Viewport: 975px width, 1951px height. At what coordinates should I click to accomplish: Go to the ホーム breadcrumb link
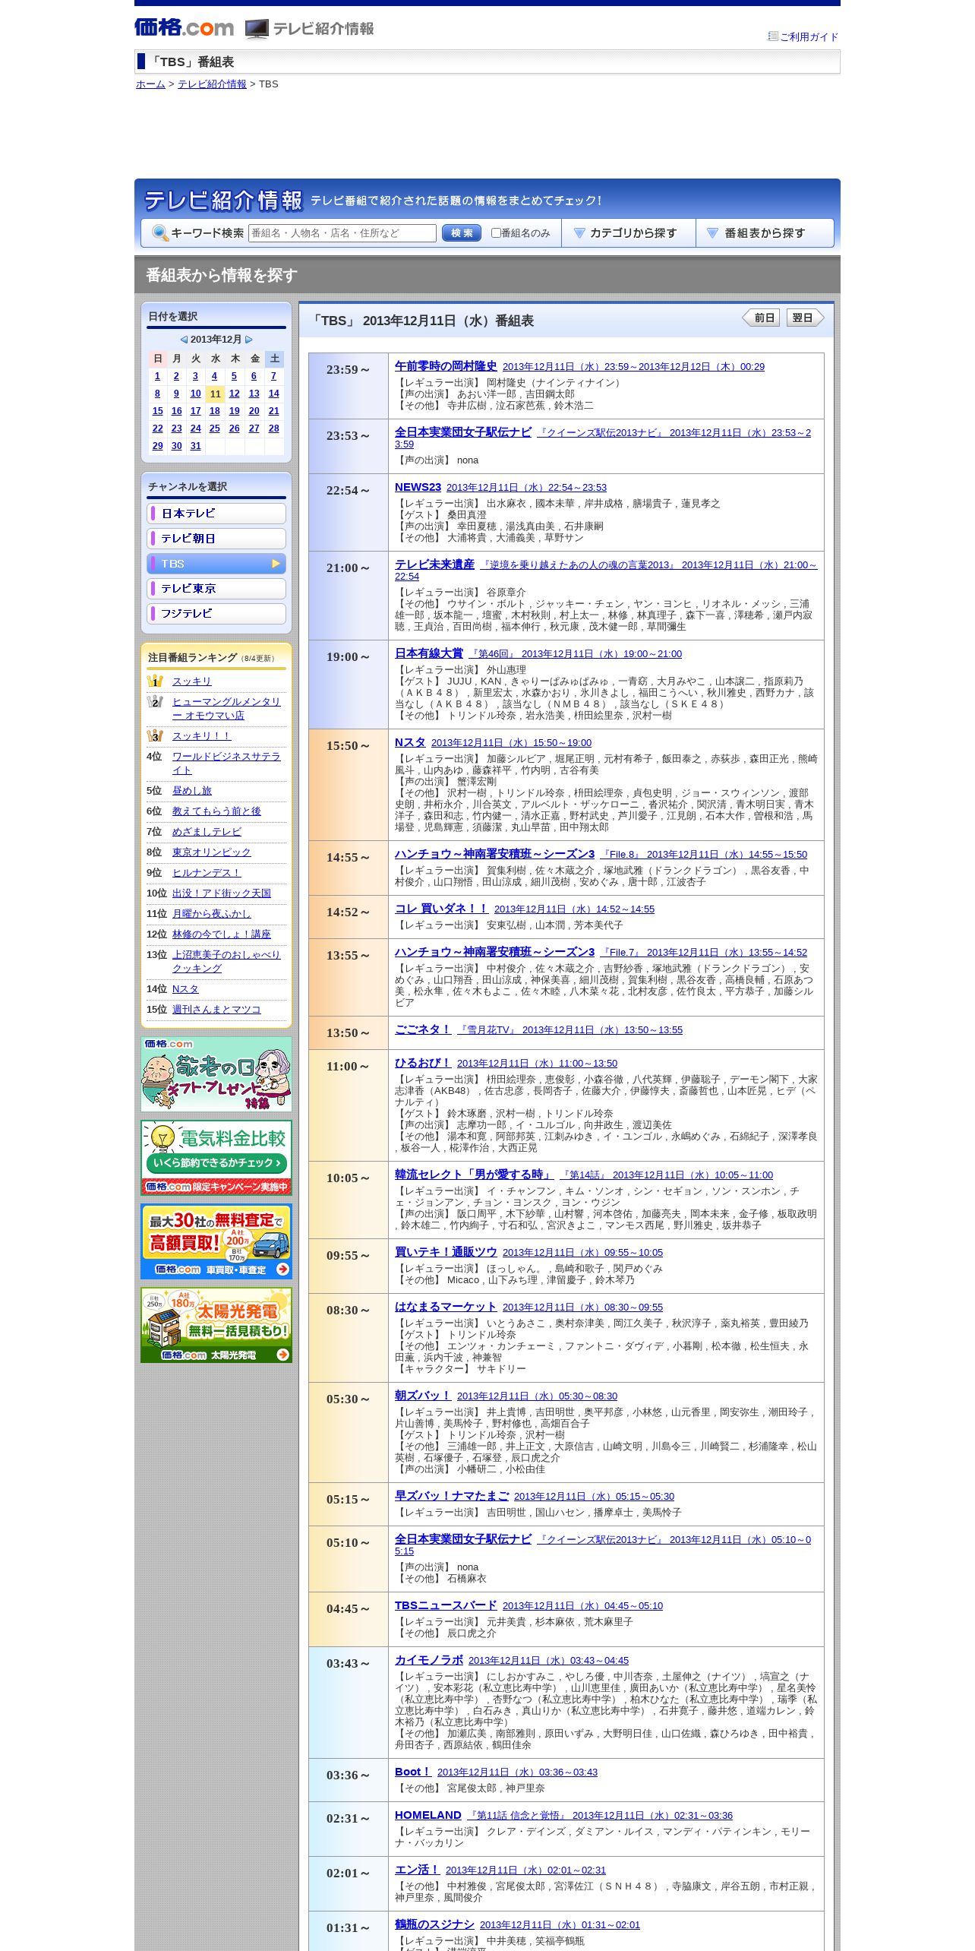[150, 84]
